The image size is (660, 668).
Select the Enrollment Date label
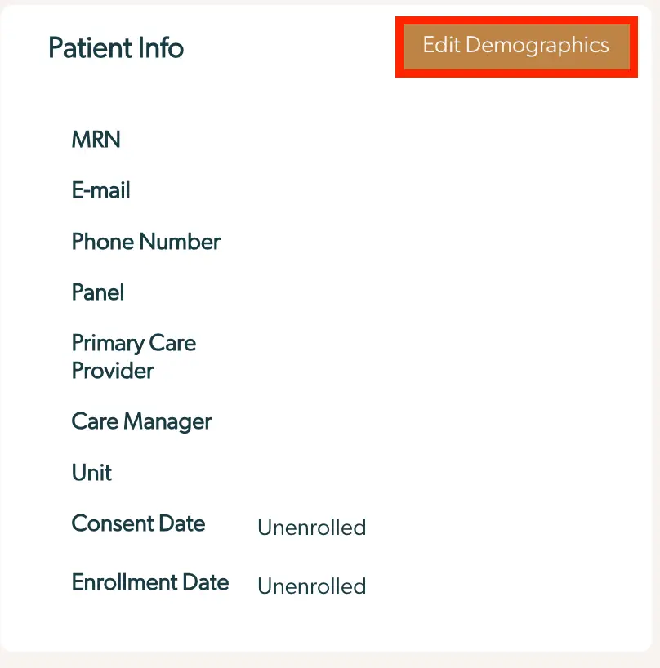pyautogui.click(x=149, y=581)
